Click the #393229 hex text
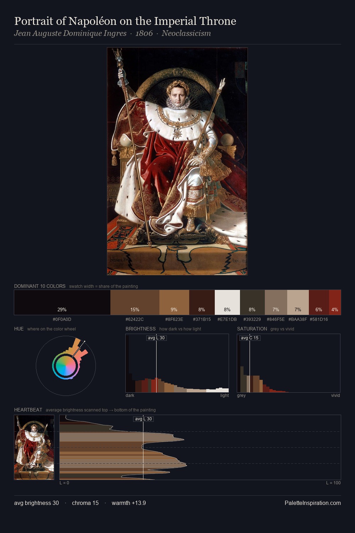The width and height of the screenshot is (355, 533). coord(252,319)
